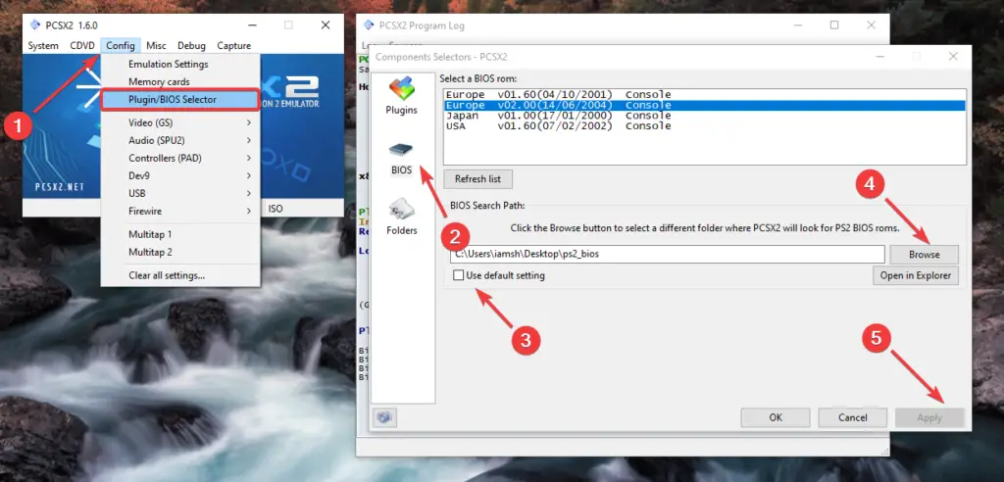Open the Debug menu
The height and width of the screenshot is (482, 1004).
(191, 45)
